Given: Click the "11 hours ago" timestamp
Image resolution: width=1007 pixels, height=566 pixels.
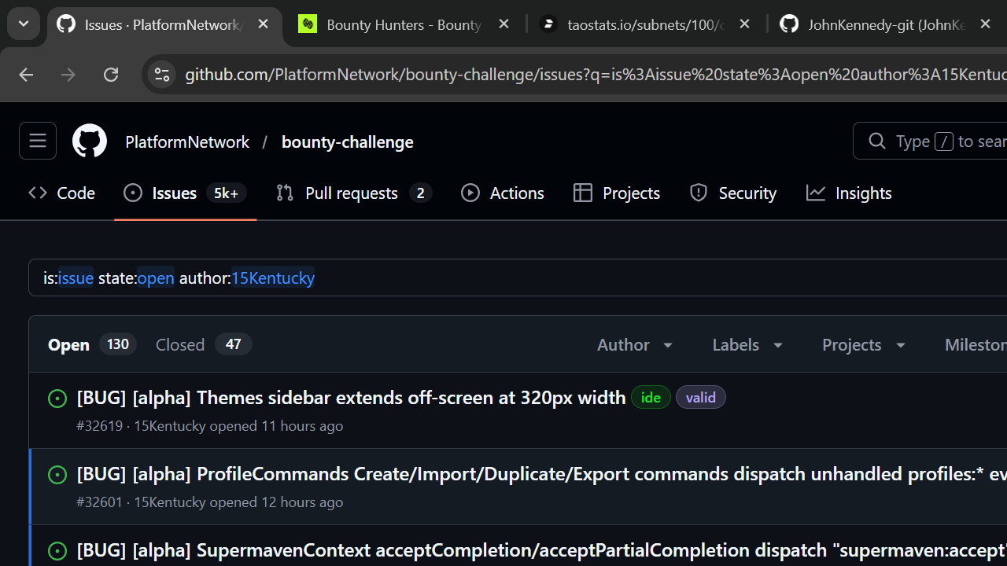Looking at the screenshot, I should tap(302, 425).
